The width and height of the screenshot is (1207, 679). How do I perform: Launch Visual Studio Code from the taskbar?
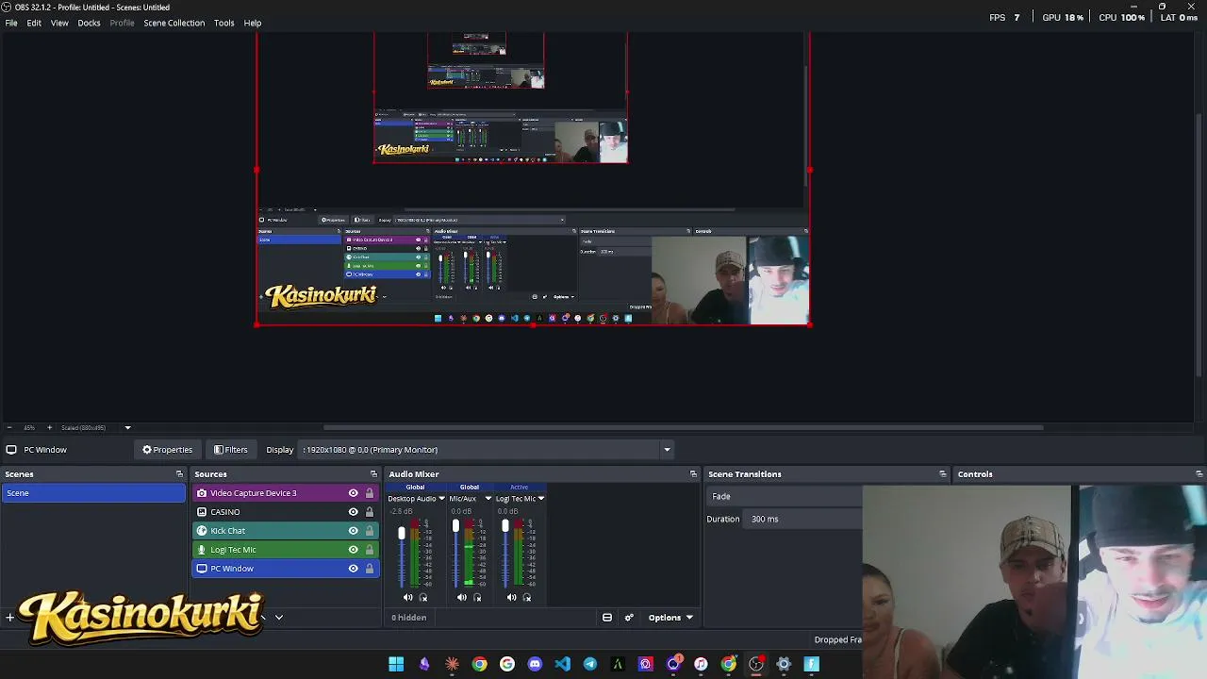[562, 664]
